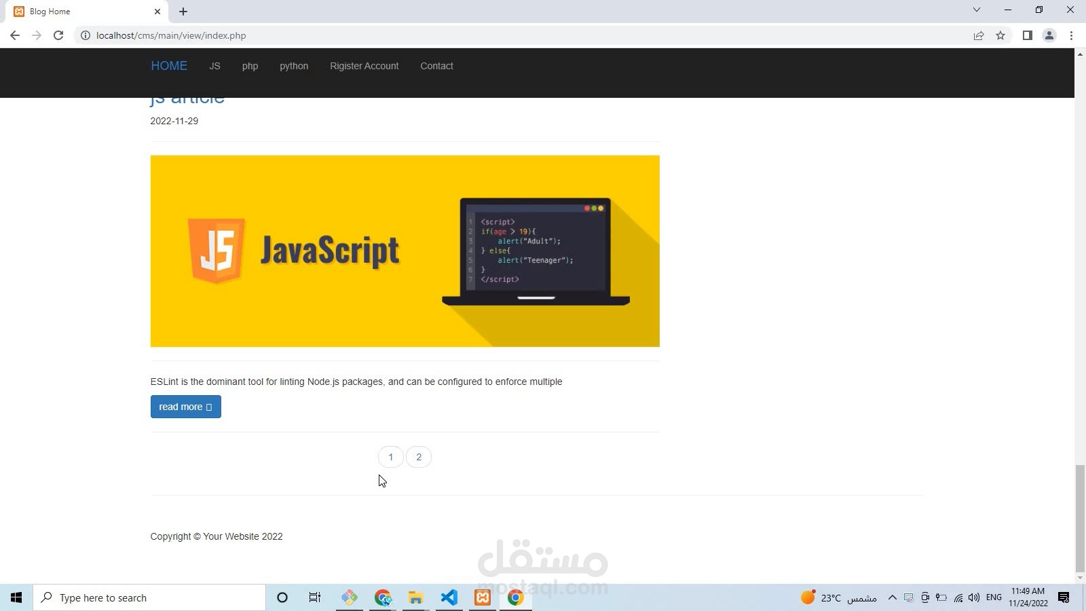This screenshot has height=611, width=1086.
Task: Click the JavaScript article banner image
Action: 405,251
